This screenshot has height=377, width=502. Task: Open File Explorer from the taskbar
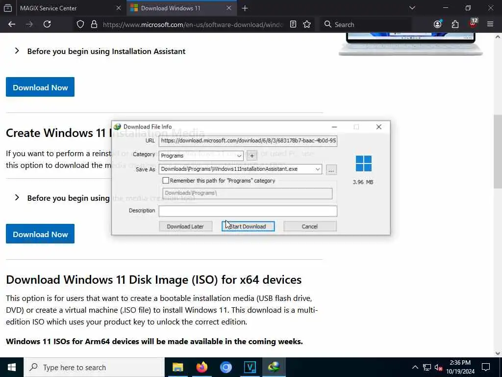(x=177, y=367)
